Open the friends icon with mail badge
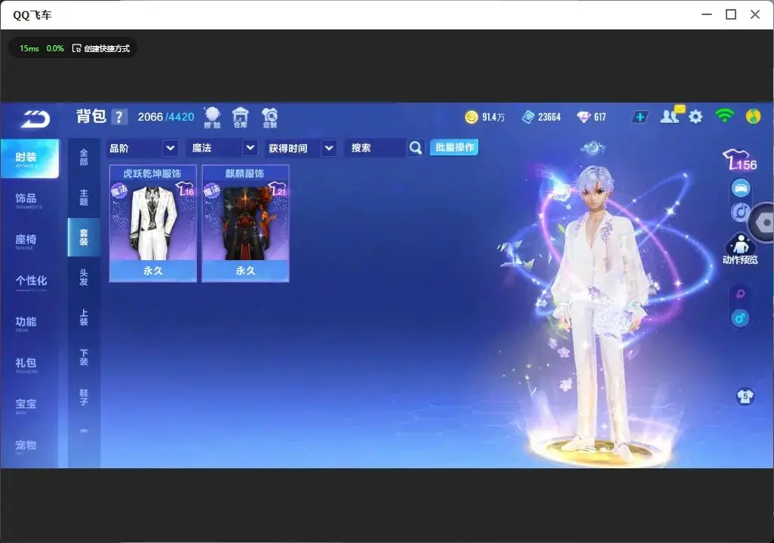This screenshot has width=774, height=543. click(672, 115)
